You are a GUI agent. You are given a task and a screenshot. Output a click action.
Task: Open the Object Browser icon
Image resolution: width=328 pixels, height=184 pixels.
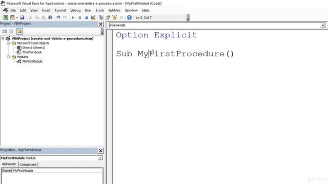pos(115,17)
